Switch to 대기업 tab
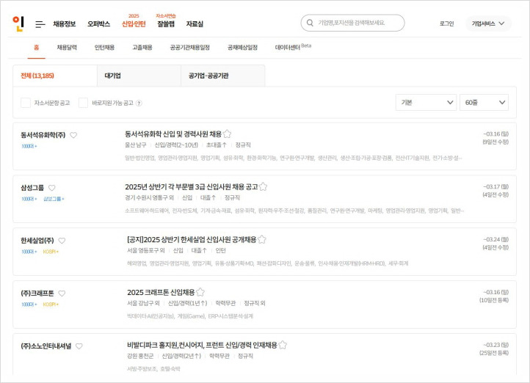530x383 pixels. (139, 76)
